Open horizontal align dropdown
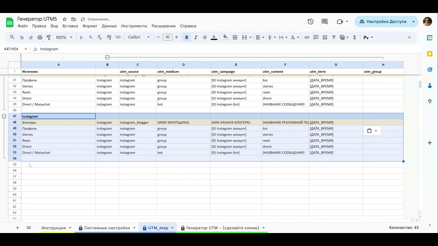Viewport: 438px width, 246px height. [x=260, y=37]
